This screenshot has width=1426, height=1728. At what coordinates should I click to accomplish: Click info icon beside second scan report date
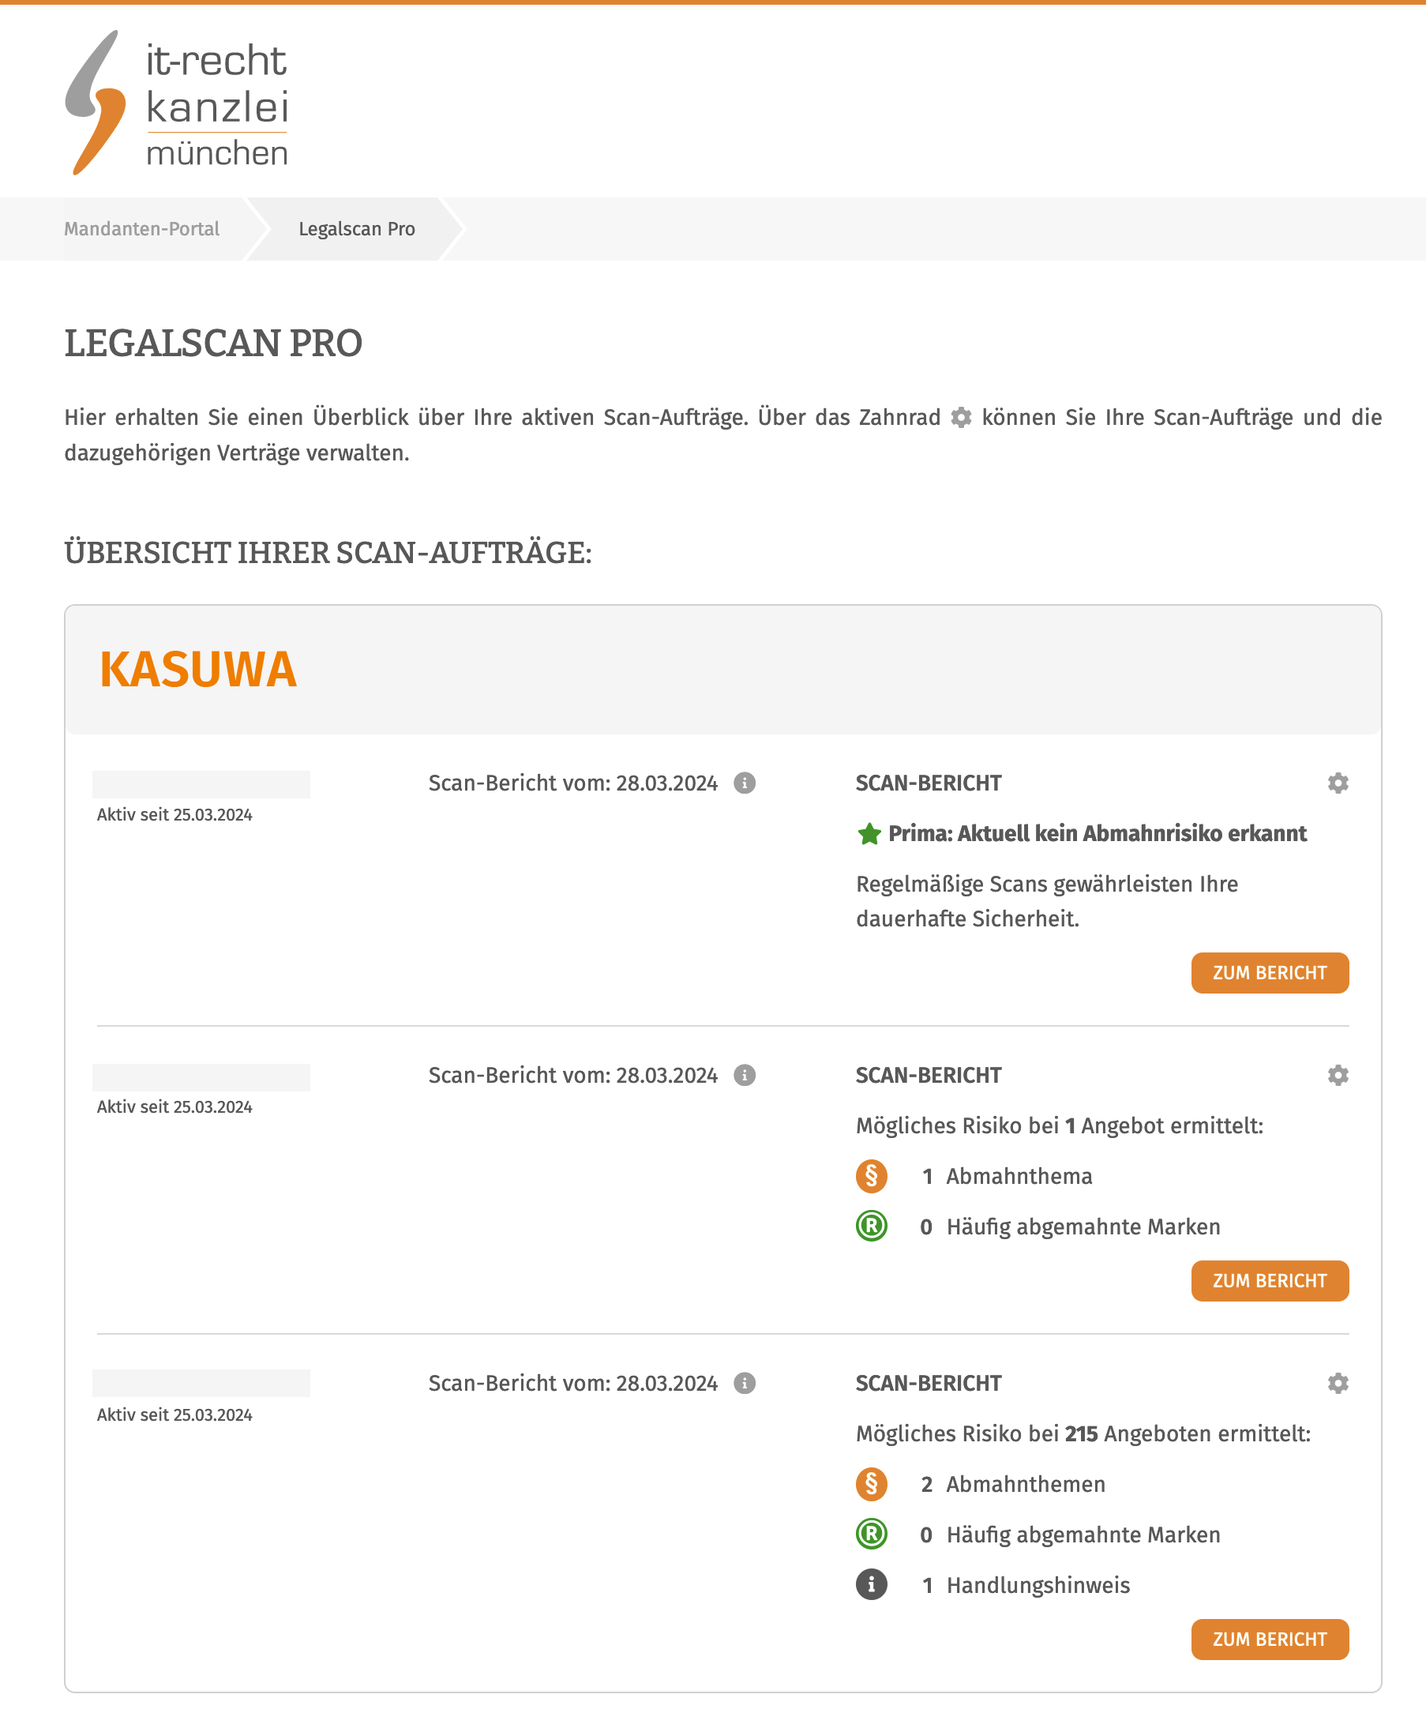(745, 1075)
